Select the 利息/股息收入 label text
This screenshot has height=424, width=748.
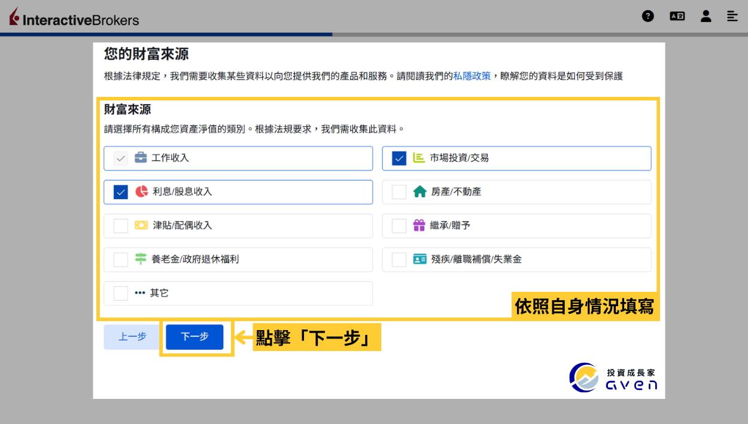tap(183, 192)
